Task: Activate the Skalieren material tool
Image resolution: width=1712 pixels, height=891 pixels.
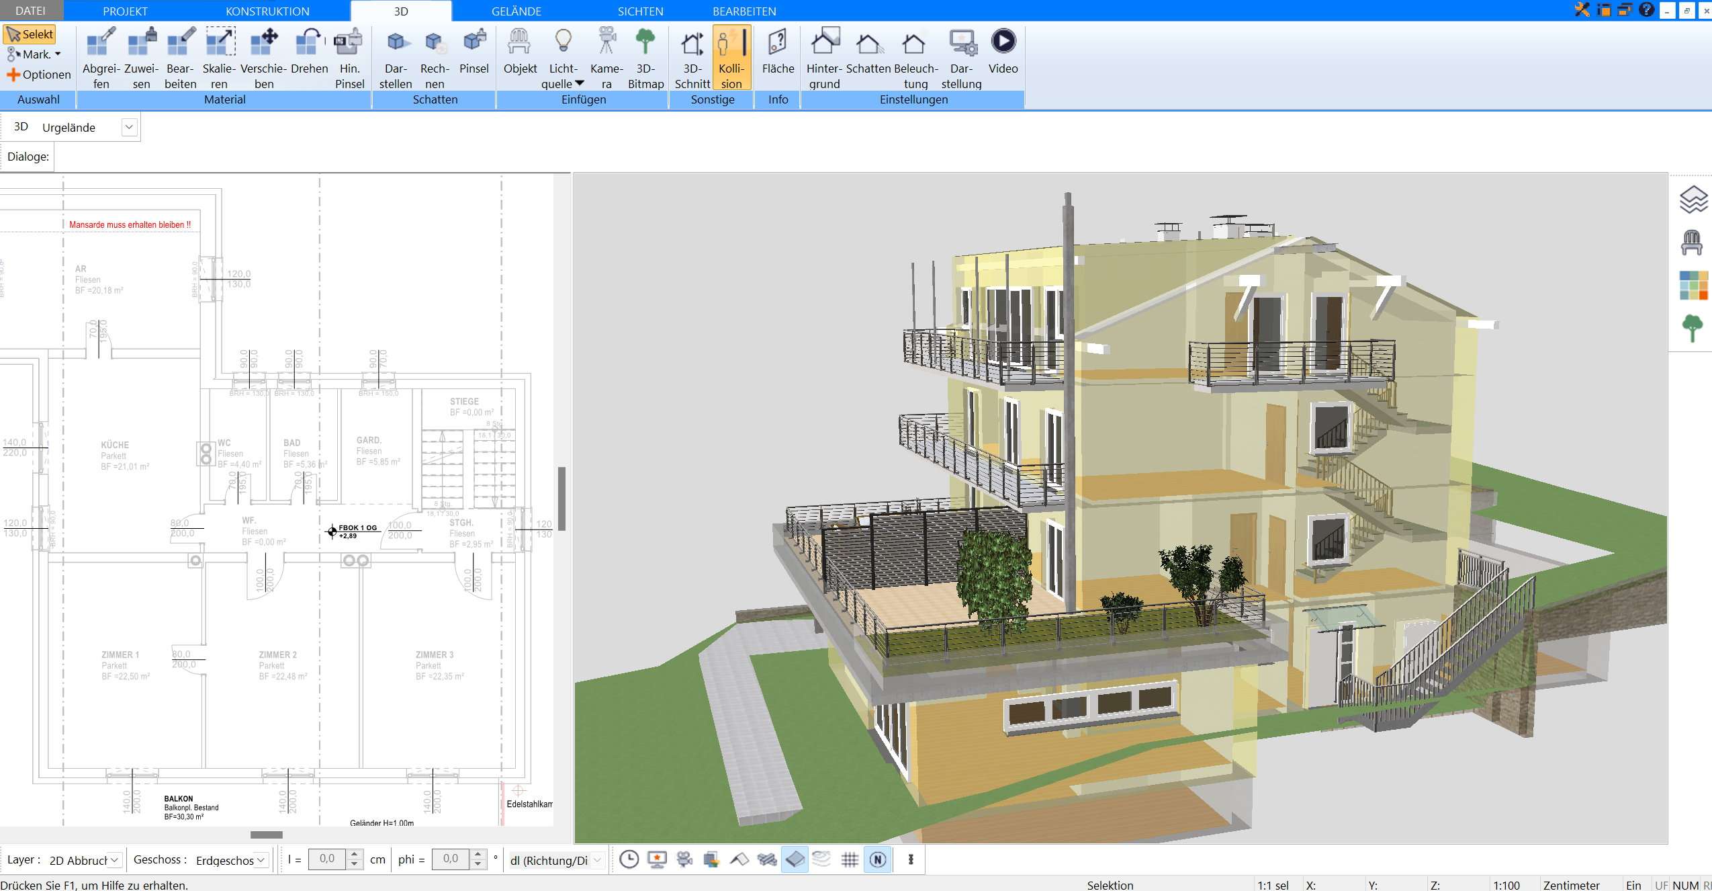Action: [220, 58]
